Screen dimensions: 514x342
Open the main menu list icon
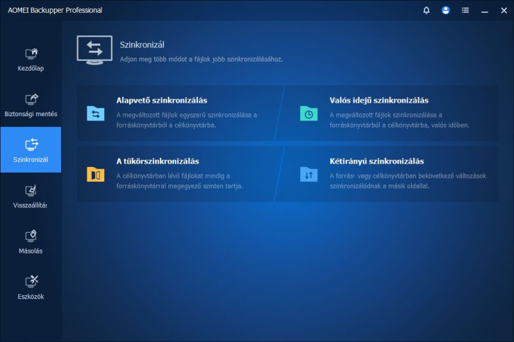pyautogui.click(x=465, y=10)
